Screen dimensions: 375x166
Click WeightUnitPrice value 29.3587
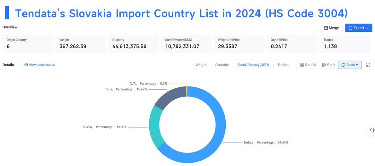228,47
